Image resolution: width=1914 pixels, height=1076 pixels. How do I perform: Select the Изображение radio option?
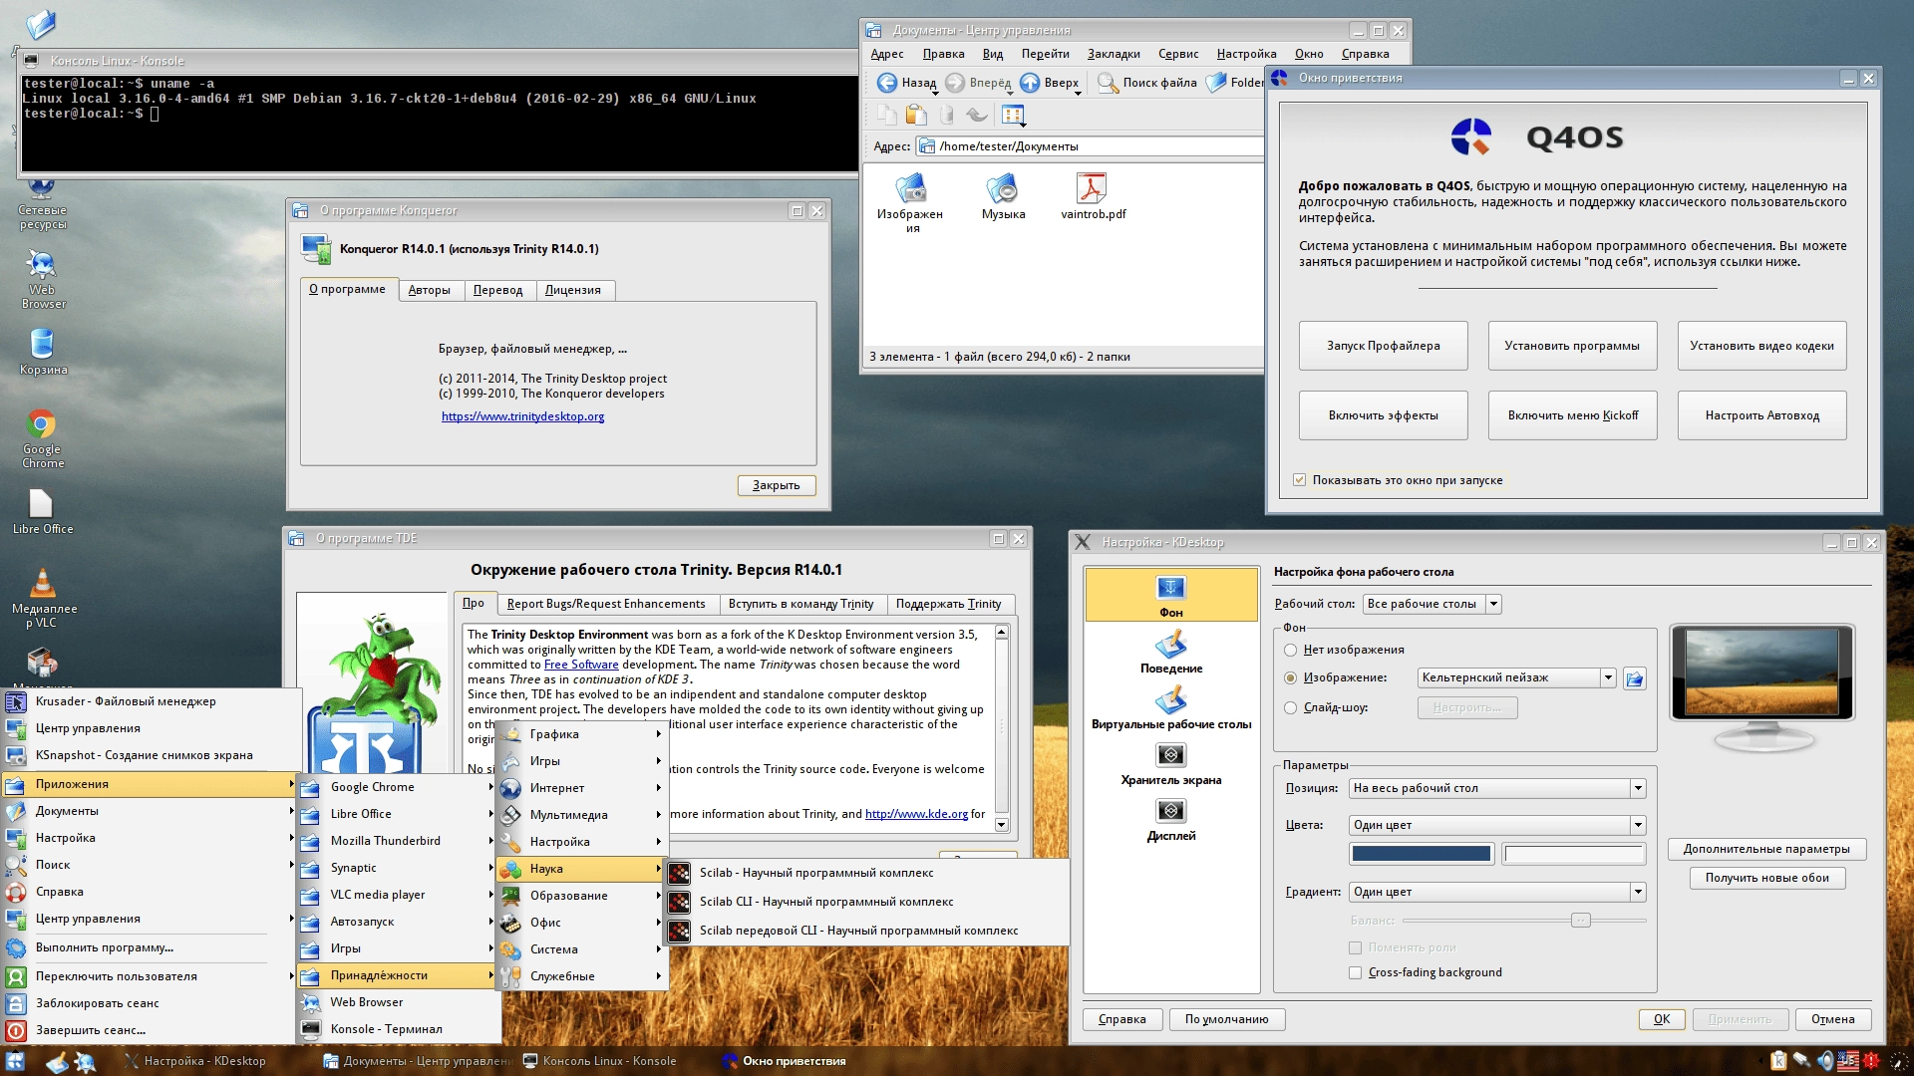pos(1291,677)
